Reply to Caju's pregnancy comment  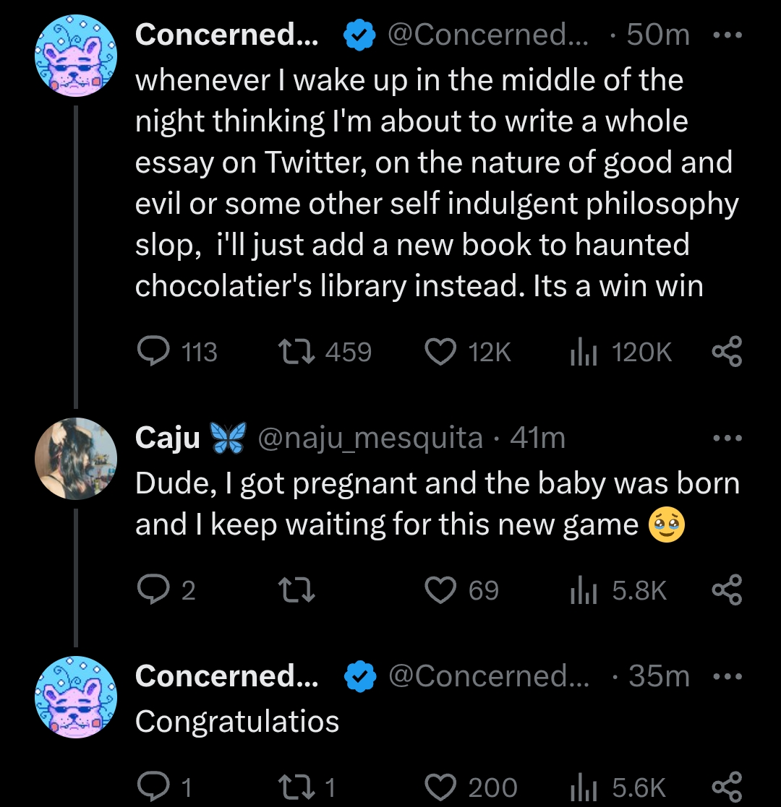153,590
